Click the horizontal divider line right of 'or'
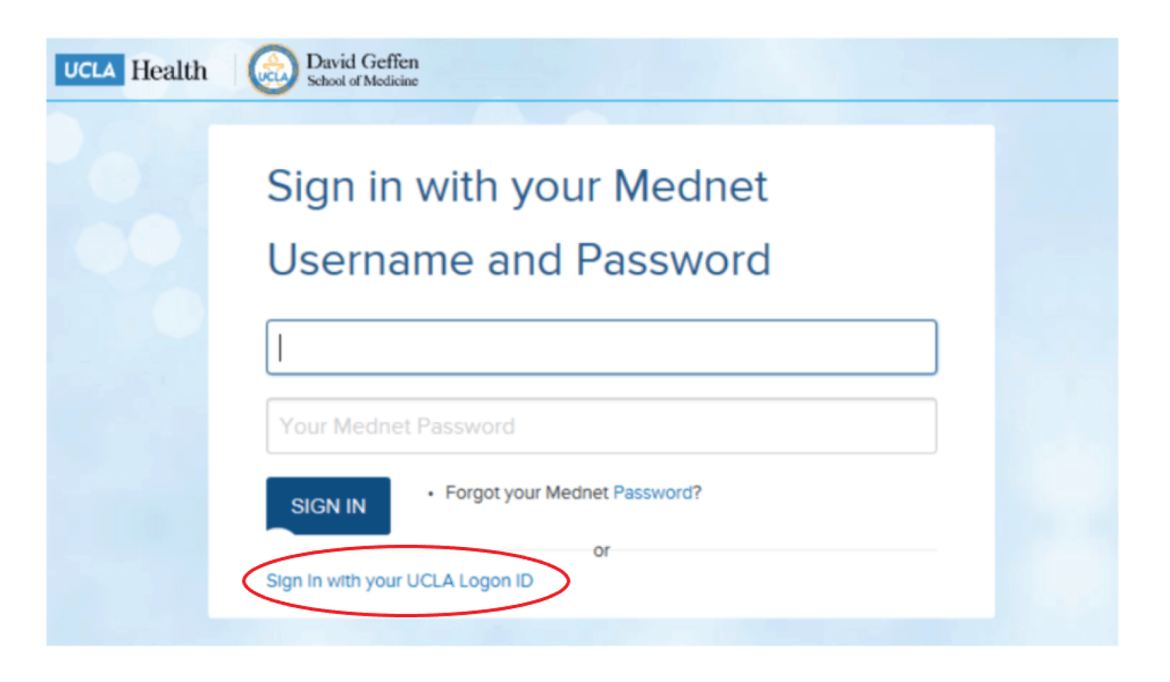1170x682 pixels. click(x=771, y=550)
